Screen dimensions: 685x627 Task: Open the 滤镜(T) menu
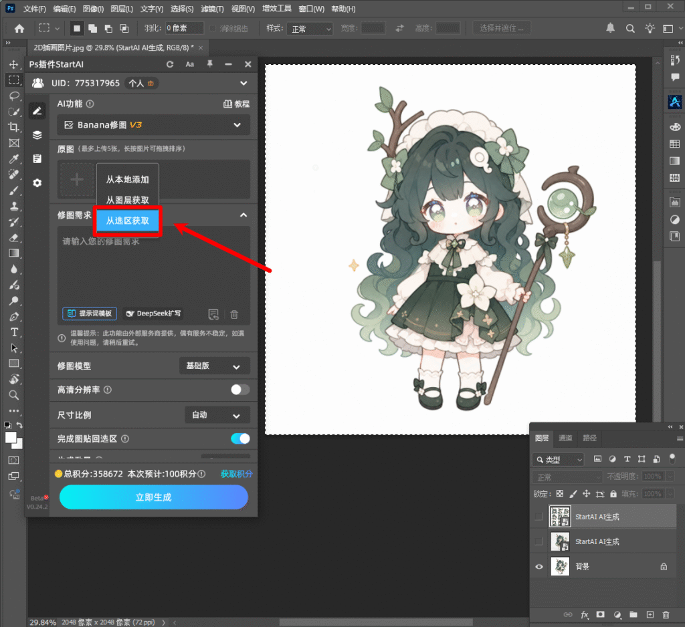pos(212,9)
